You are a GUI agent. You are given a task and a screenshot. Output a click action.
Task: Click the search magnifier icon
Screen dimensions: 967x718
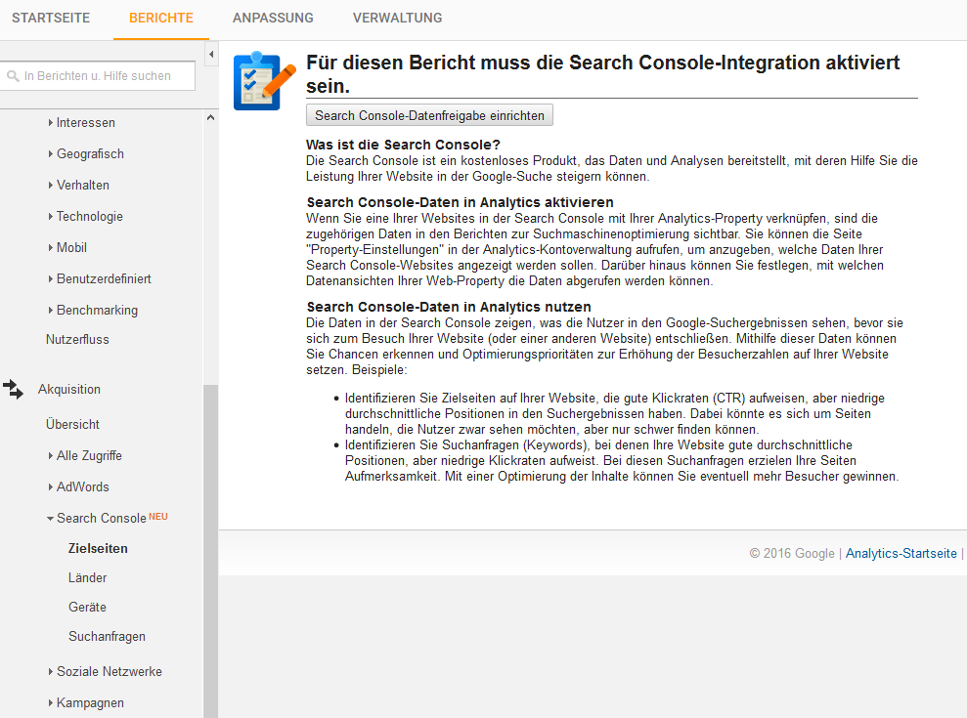13,76
